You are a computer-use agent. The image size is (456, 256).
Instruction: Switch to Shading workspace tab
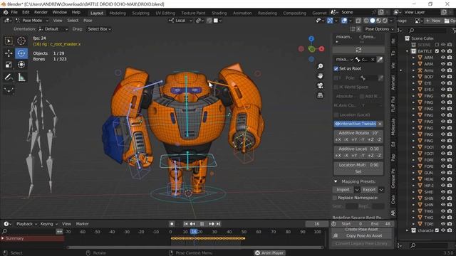pyautogui.click(x=219, y=13)
